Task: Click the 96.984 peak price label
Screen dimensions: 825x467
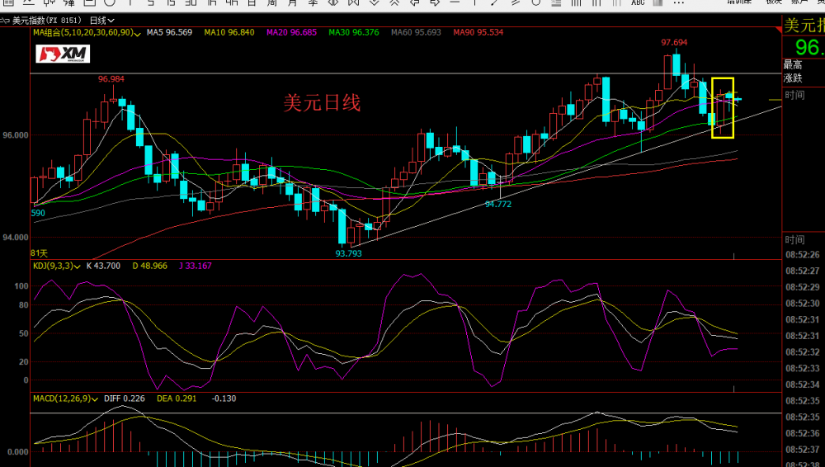Action: click(111, 79)
